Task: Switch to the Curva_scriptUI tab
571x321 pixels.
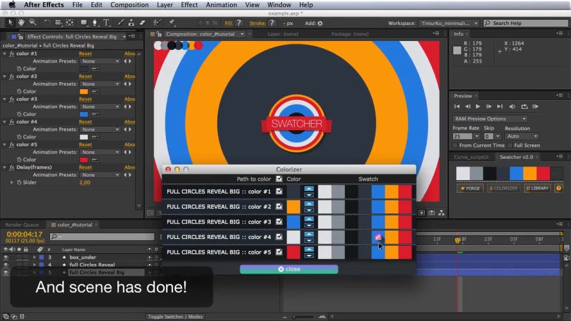Action: (471, 157)
